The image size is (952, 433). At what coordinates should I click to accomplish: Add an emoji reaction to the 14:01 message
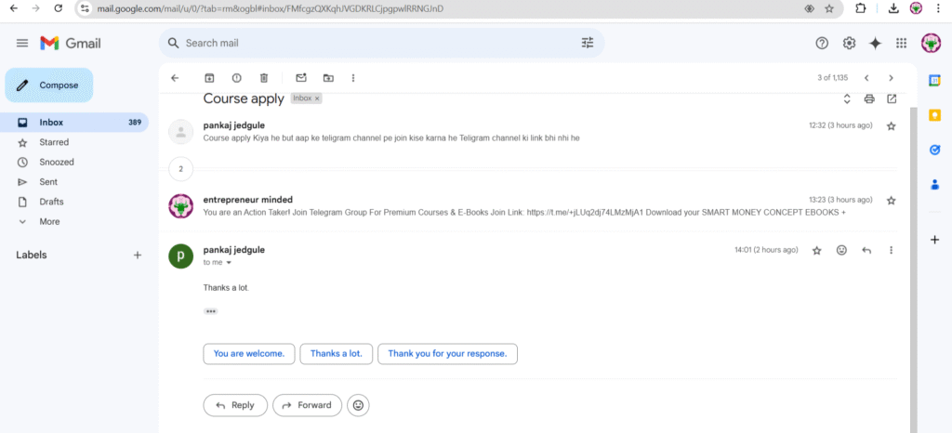[841, 250]
